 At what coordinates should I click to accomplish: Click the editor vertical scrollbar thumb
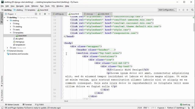[194, 27]
